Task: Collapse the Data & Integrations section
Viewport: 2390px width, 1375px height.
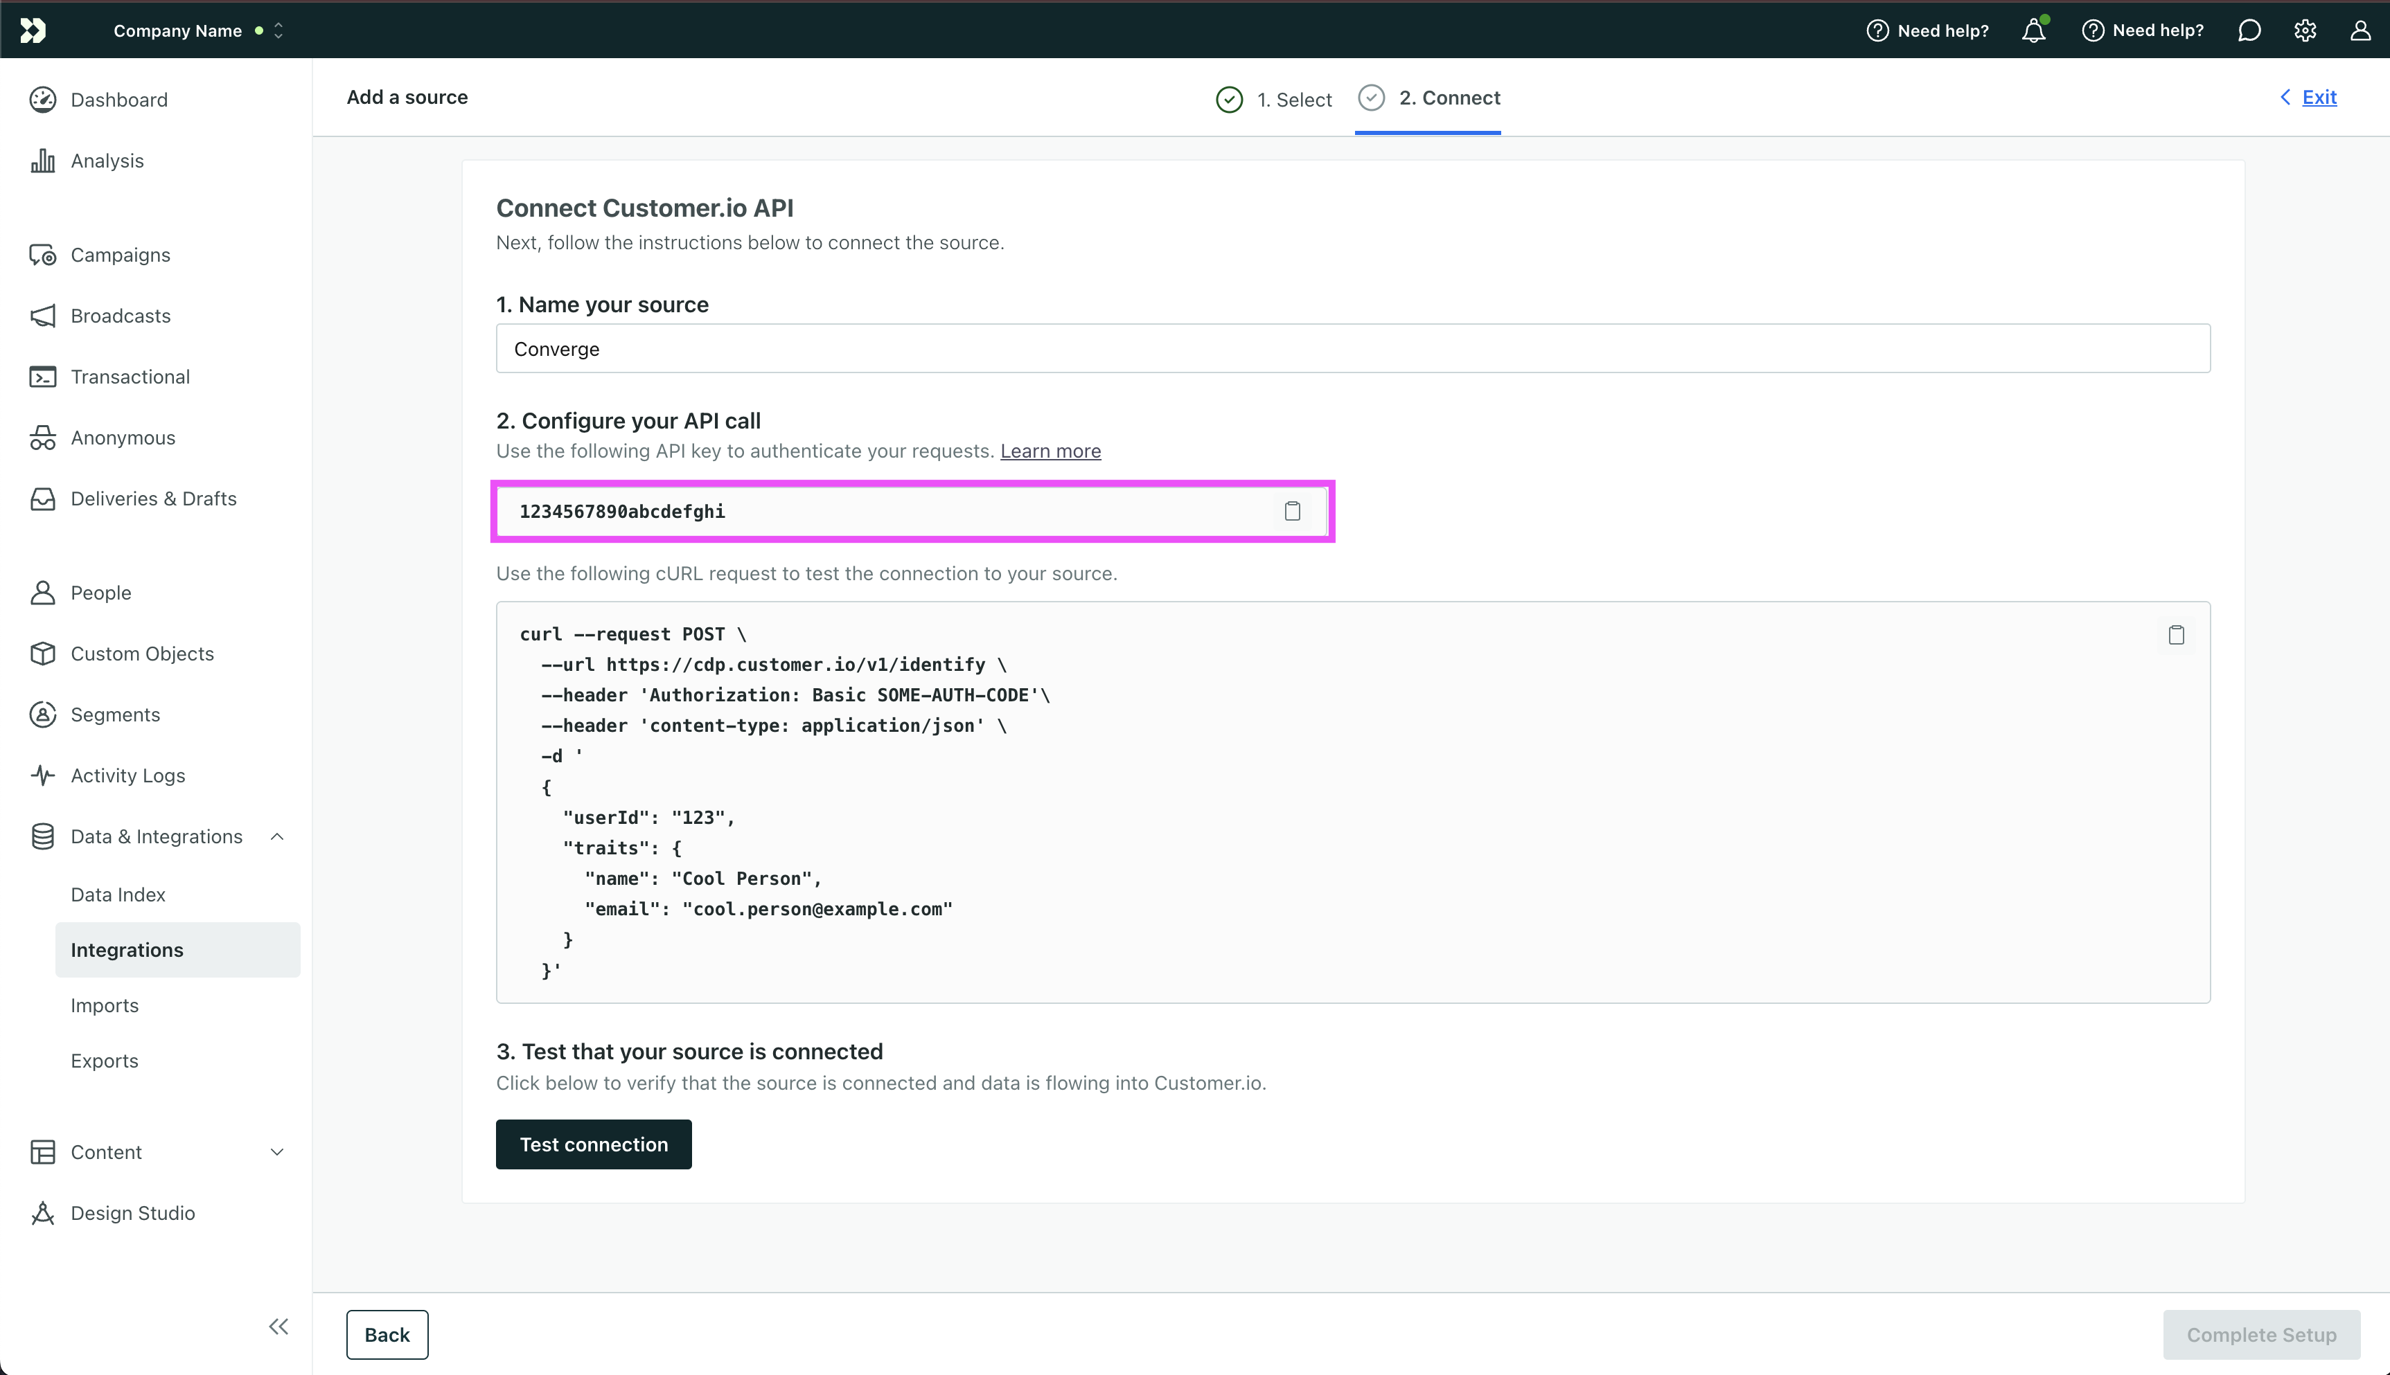Action: point(277,837)
